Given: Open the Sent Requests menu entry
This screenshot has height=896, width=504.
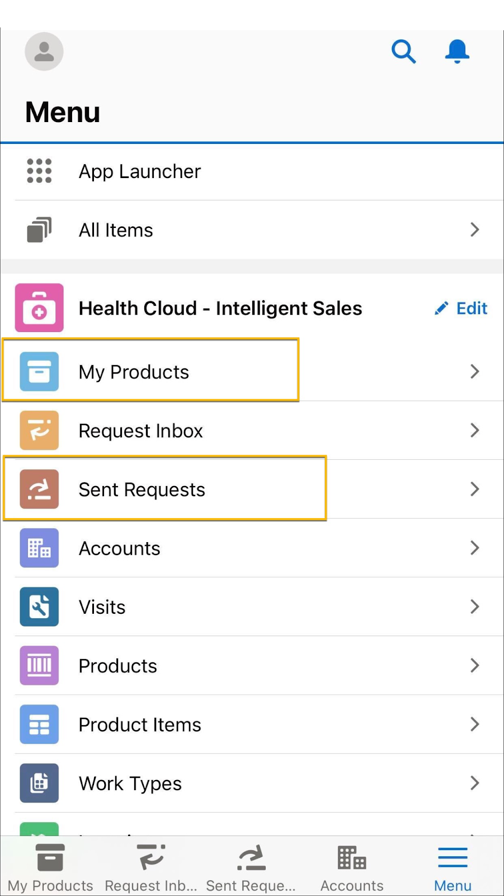Looking at the screenshot, I should [x=142, y=489].
